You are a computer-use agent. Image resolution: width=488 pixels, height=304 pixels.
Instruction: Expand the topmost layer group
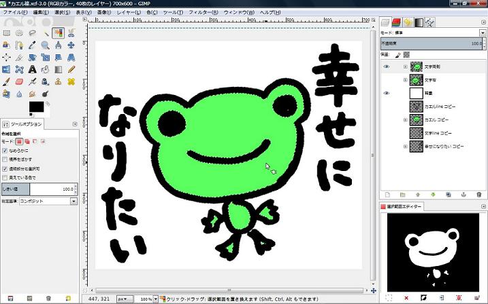click(405, 66)
